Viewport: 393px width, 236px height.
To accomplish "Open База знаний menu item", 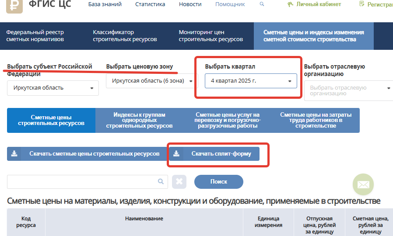I will coord(105,4).
